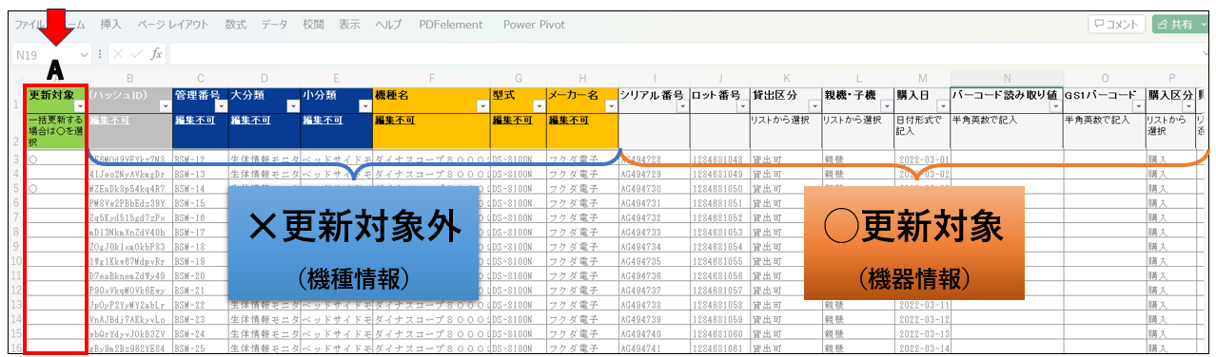The width and height of the screenshot is (1216, 357).
Task: Select cell BSM-13 in 管理番号 column
Action: click(200, 175)
